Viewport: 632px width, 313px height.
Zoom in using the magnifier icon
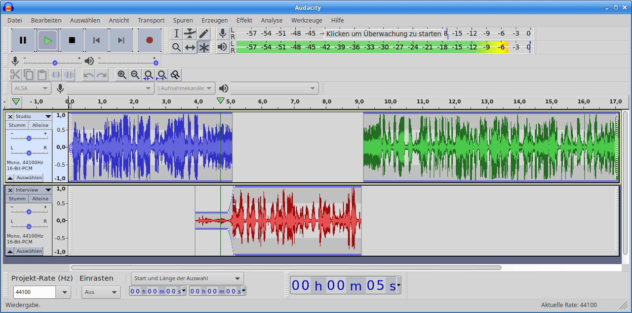pyautogui.click(x=121, y=74)
